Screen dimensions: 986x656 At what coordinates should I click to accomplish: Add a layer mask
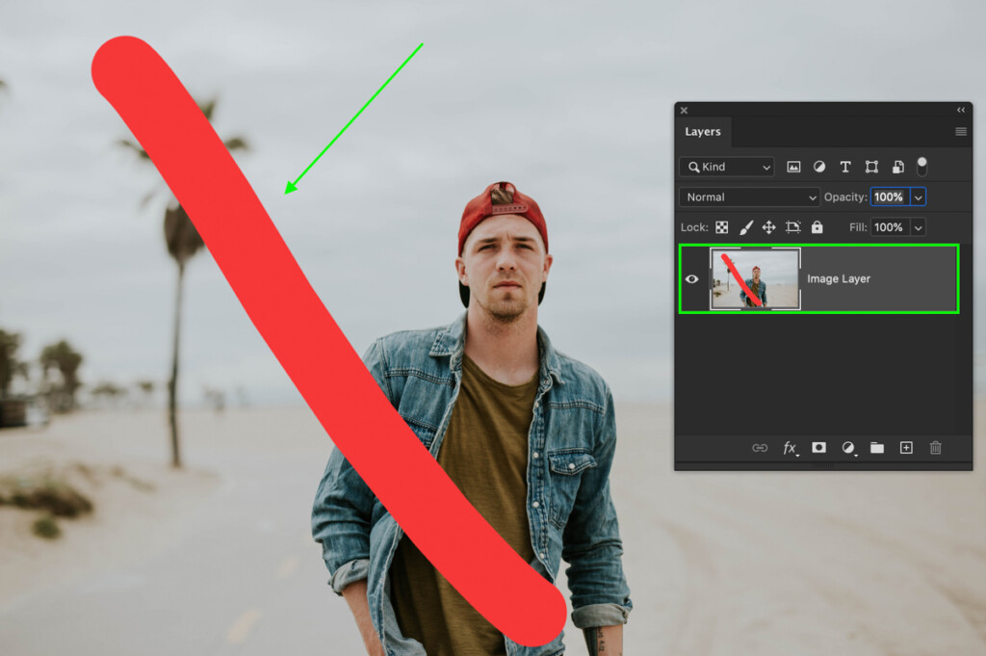(818, 447)
